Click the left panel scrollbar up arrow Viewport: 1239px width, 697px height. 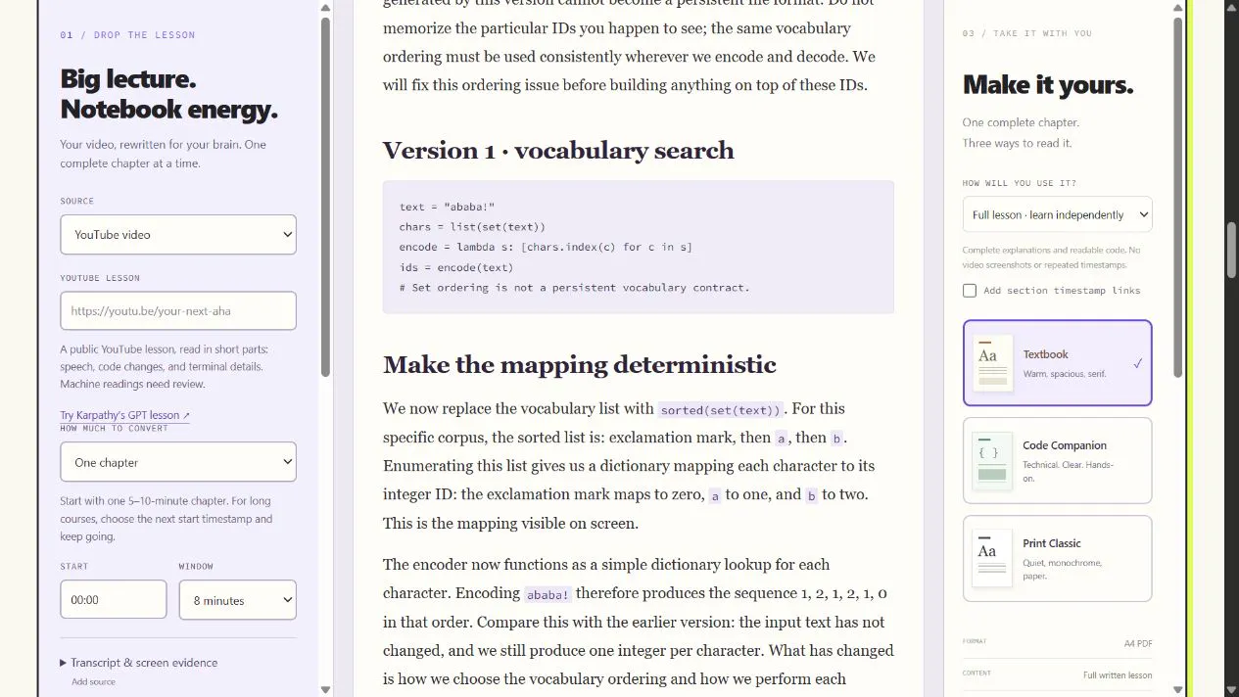tap(325, 8)
